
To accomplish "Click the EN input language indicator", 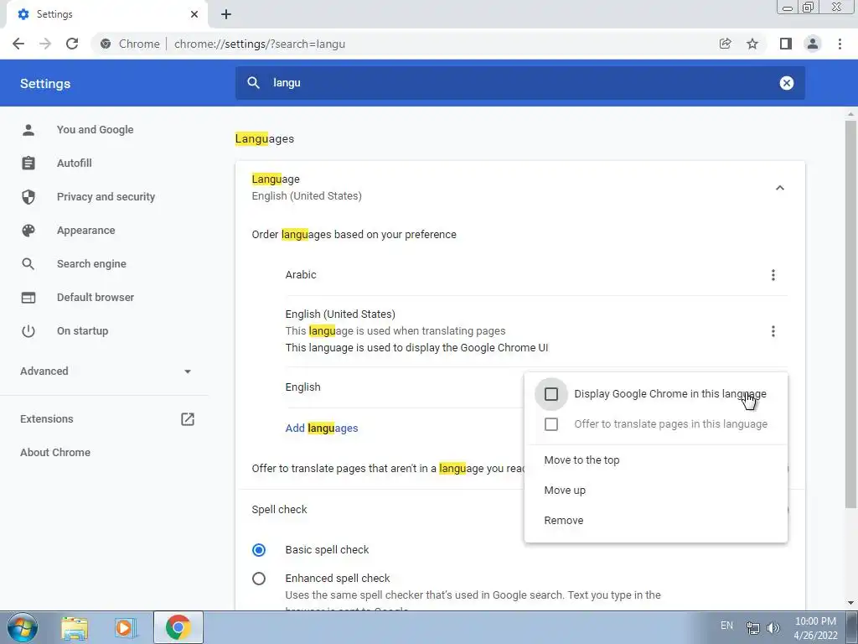I will pyautogui.click(x=726, y=626).
